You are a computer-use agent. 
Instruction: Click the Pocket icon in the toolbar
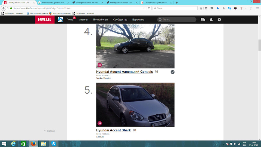pos(212,8)
